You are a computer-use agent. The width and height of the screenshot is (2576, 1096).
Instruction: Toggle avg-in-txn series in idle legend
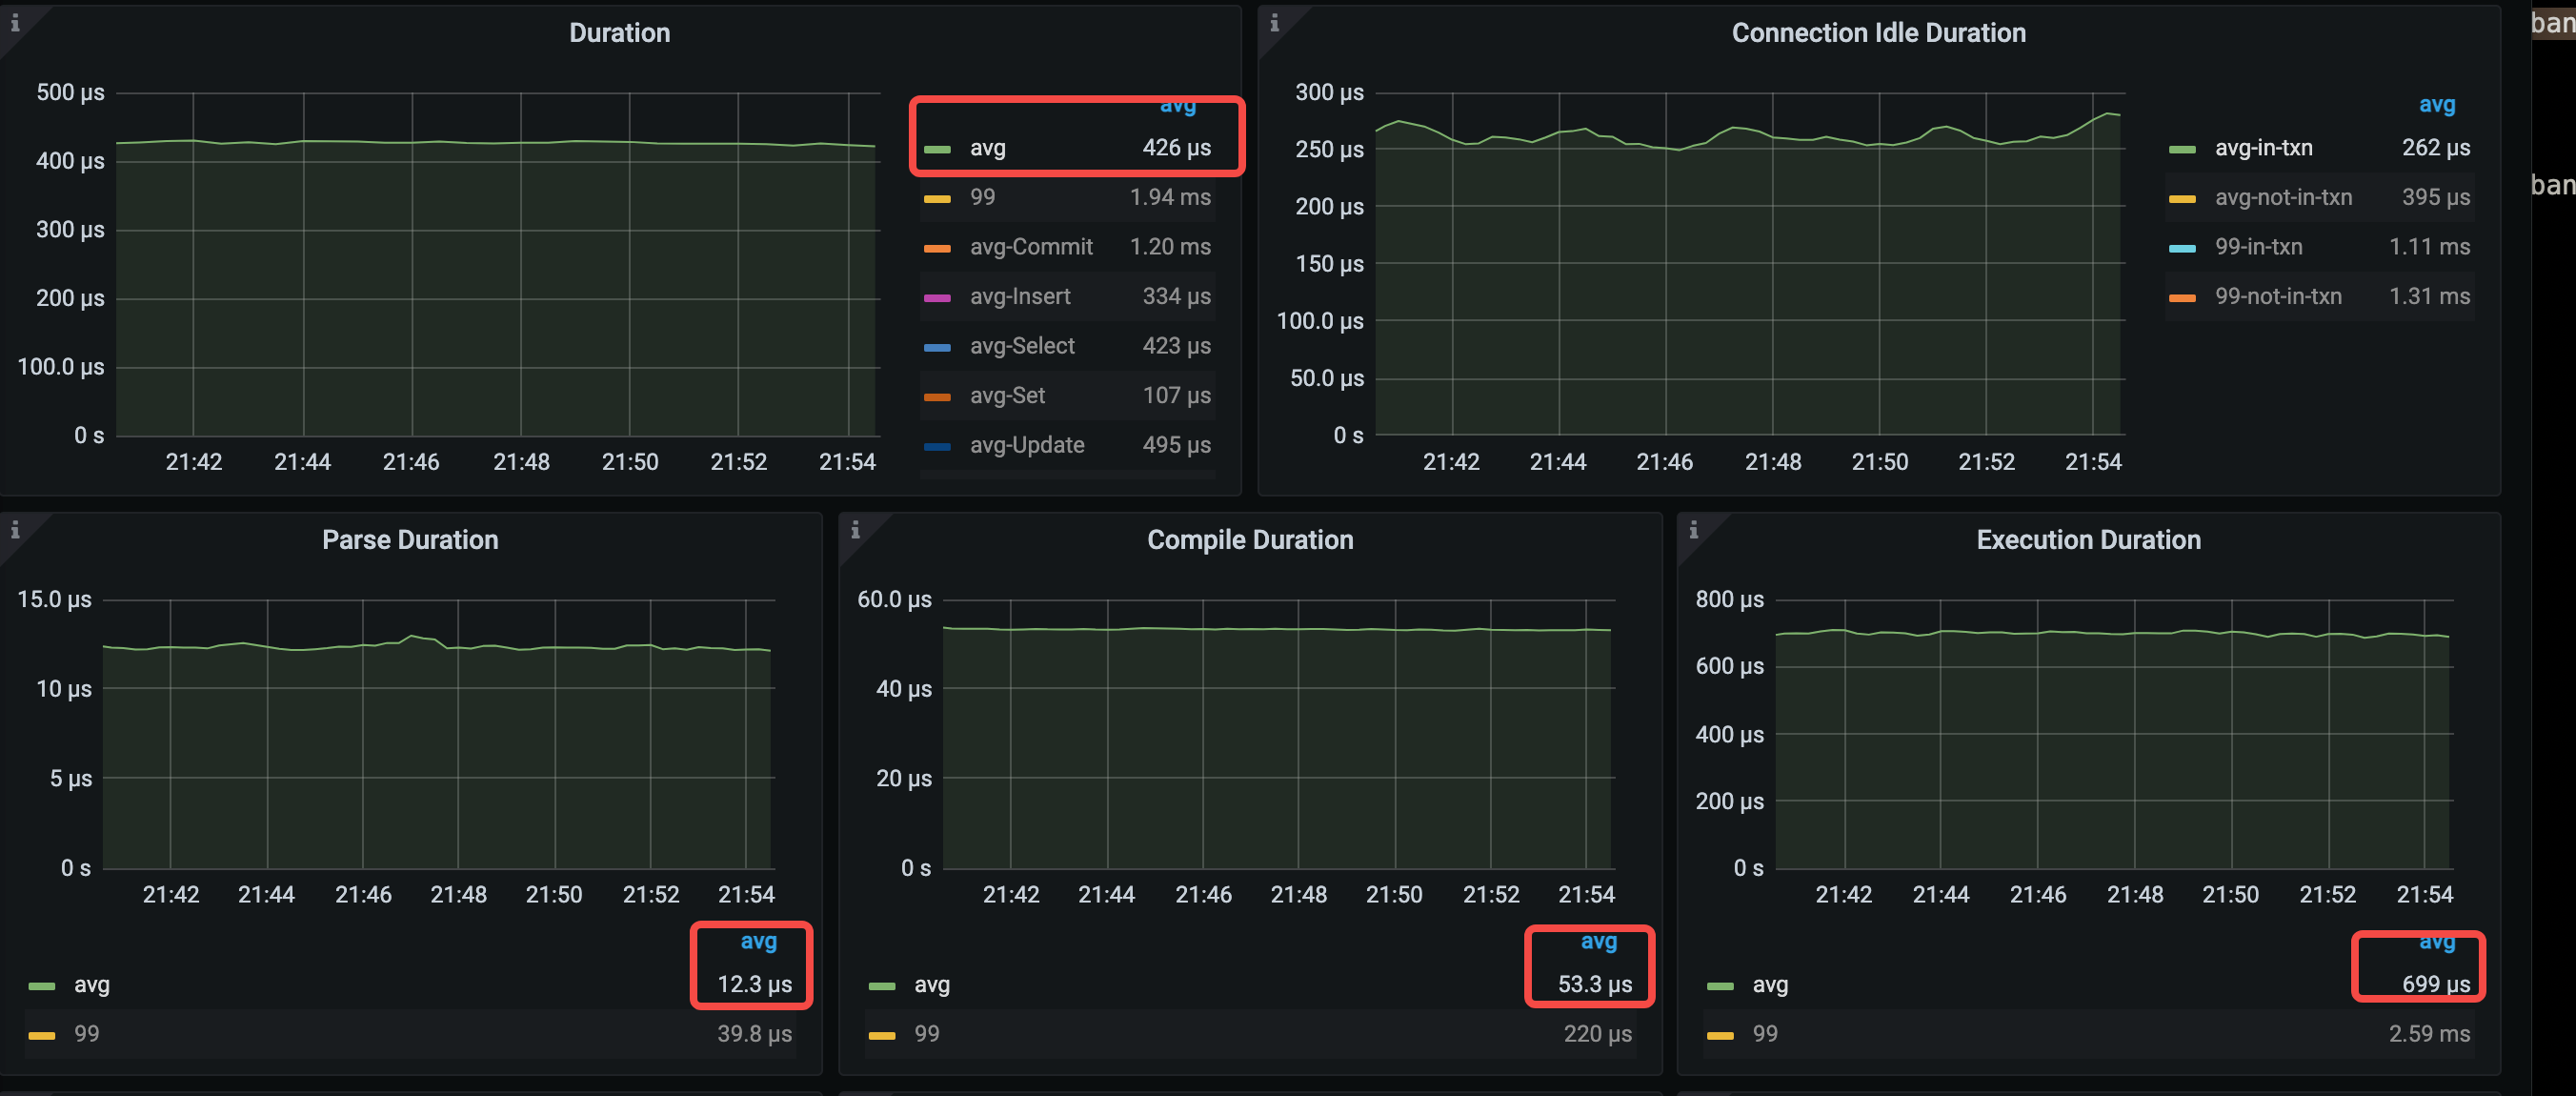click(x=2263, y=148)
